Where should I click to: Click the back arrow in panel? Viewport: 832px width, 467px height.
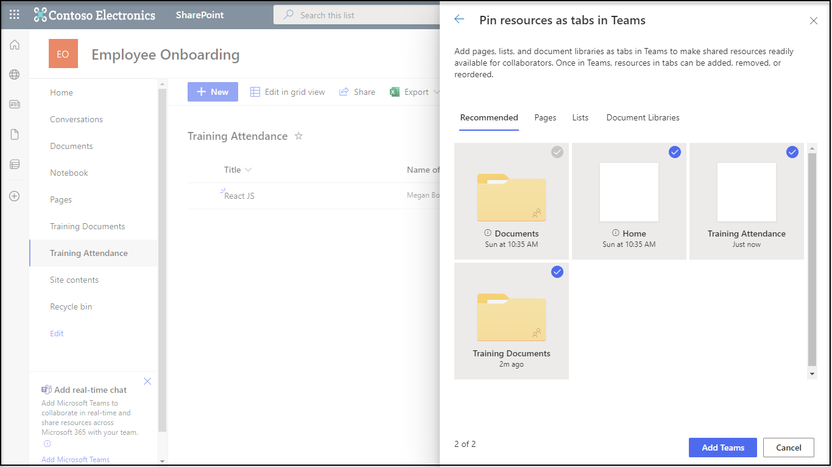pyautogui.click(x=459, y=19)
